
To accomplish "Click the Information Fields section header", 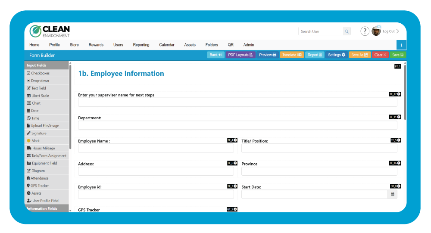I will click(x=47, y=208).
